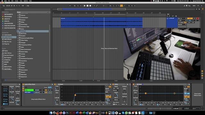Screen dimensions: 205x115
Task: Arm the SOLAR track for recording
Action: pyautogui.click(x=197, y=19)
